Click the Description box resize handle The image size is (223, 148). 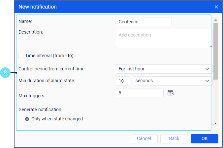(x=210, y=46)
